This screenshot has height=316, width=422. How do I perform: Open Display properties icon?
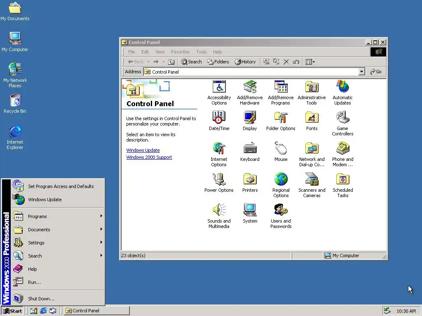click(250, 121)
